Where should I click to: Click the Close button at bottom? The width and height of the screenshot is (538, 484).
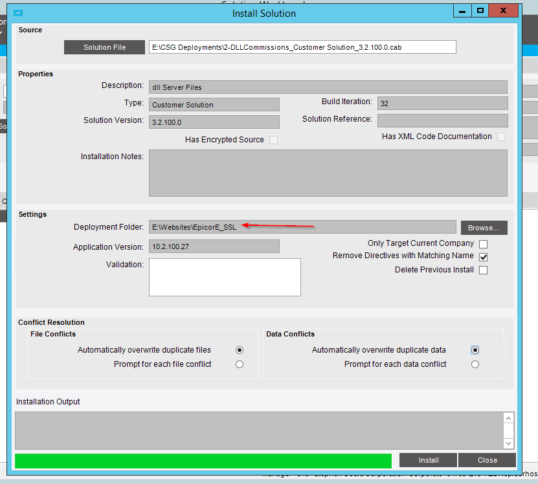click(x=487, y=460)
